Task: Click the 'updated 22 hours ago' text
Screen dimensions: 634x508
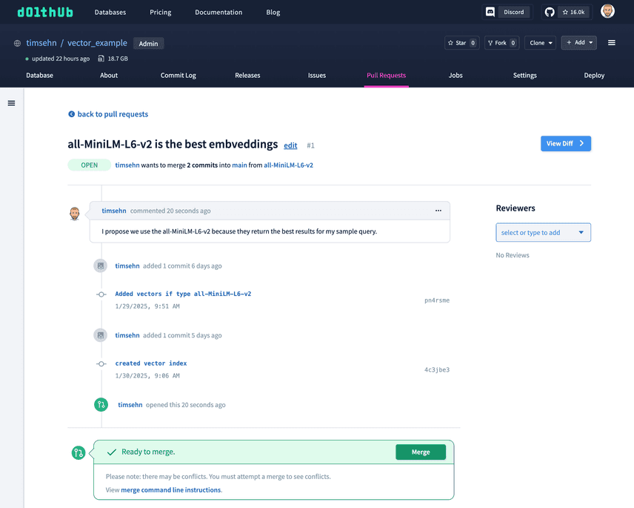Action: coord(61,59)
